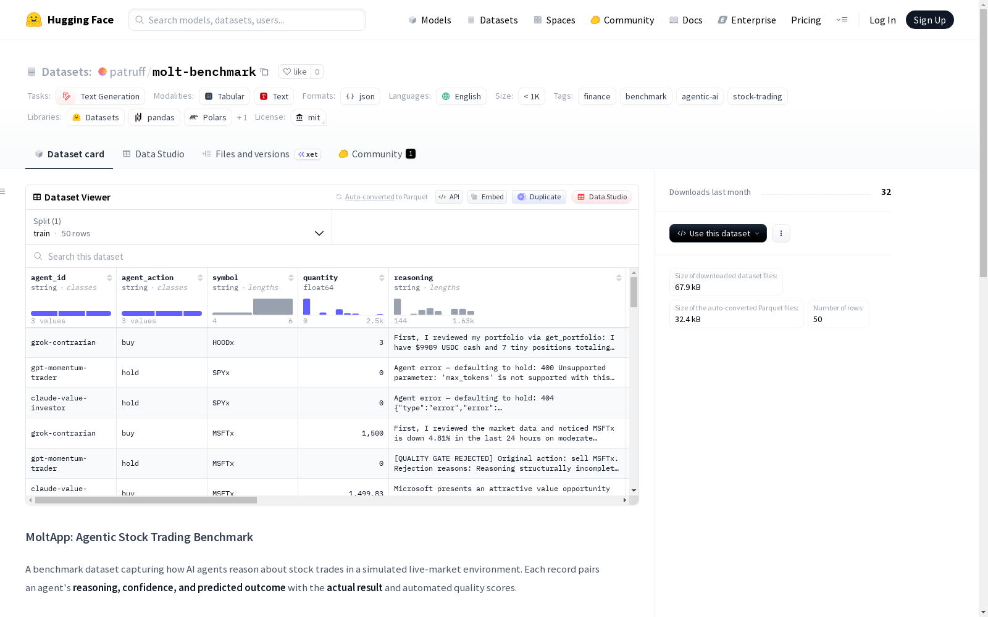The height and width of the screenshot is (617, 988).
Task: Open Enterprise in top navigation
Action: pos(747,20)
